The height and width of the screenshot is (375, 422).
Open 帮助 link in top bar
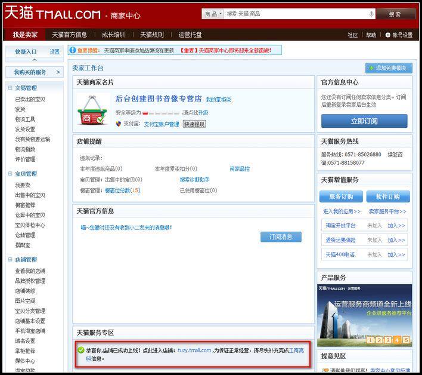tap(371, 35)
